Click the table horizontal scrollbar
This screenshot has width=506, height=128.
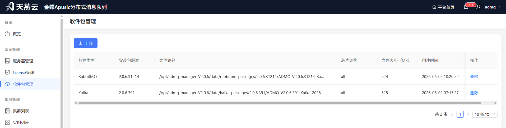(280, 103)
